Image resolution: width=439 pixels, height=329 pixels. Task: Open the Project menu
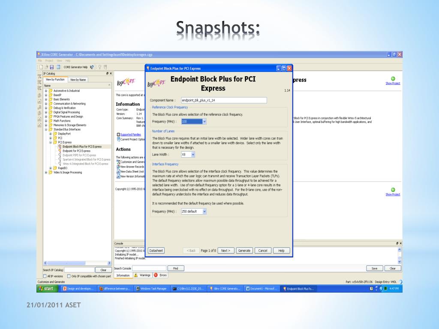point(49,61)
